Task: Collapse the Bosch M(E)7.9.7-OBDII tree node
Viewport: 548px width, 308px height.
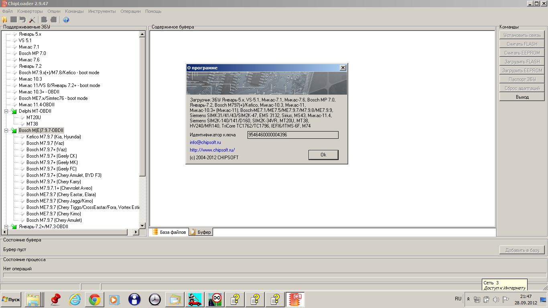Action: pyautogui.click(x=6, y=130)
